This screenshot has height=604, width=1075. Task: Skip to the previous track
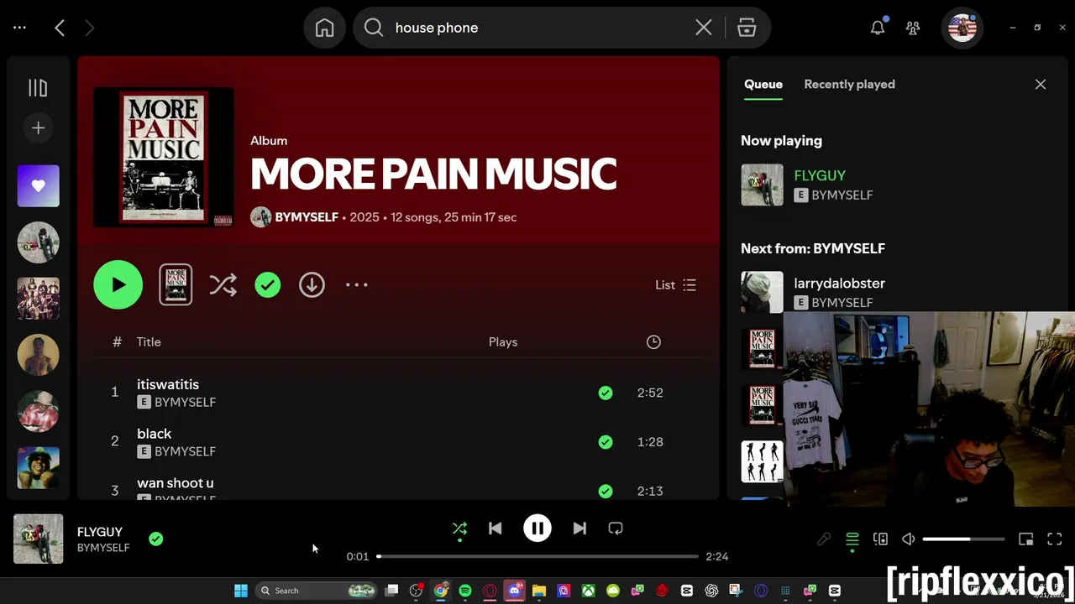pyautogui.click(x=496, y=528)
